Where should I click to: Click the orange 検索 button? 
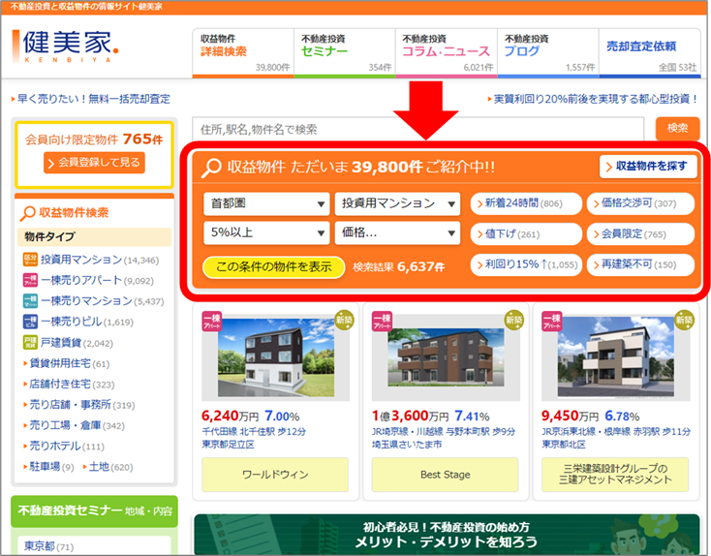pos(677,129)
